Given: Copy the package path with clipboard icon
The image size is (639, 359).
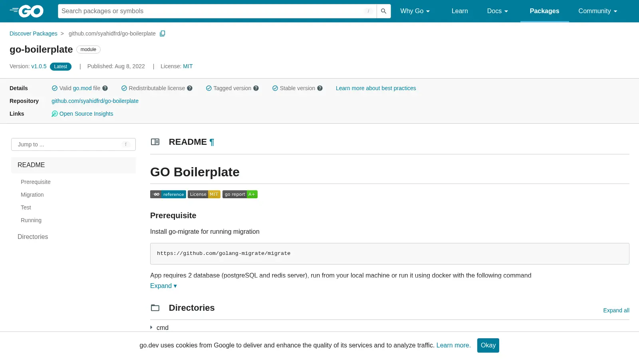Looking at the screenshot, I should pos(163,34).
